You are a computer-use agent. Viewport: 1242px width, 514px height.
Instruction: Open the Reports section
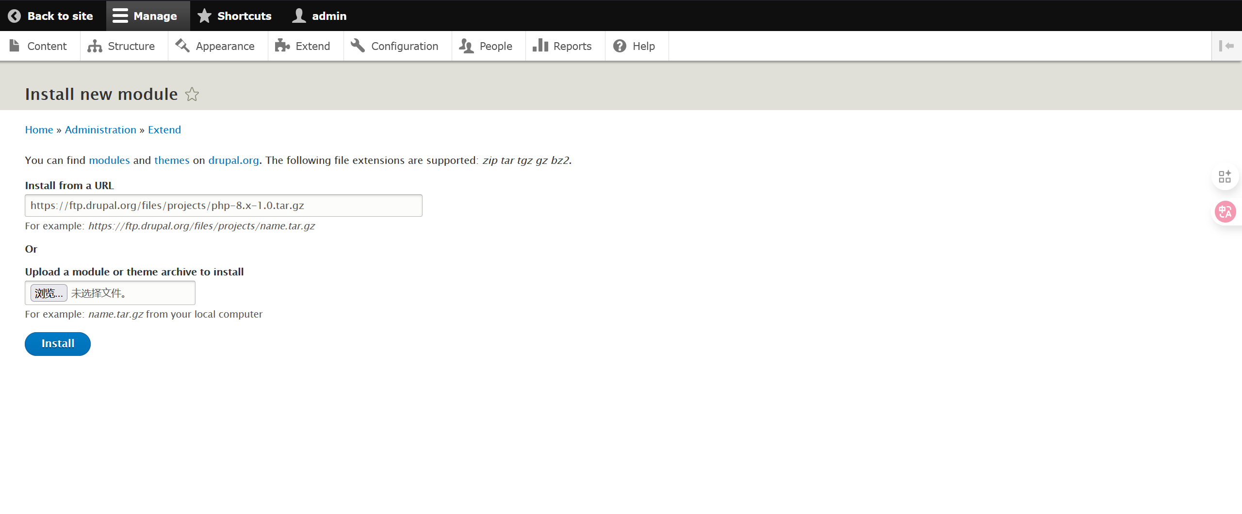563,46
